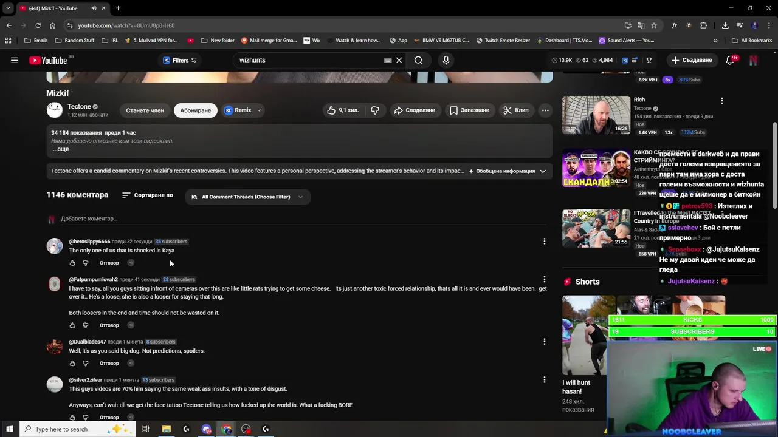
Task: Open the 'I will hunt hasan!' short
Action: tap(584, 334)
